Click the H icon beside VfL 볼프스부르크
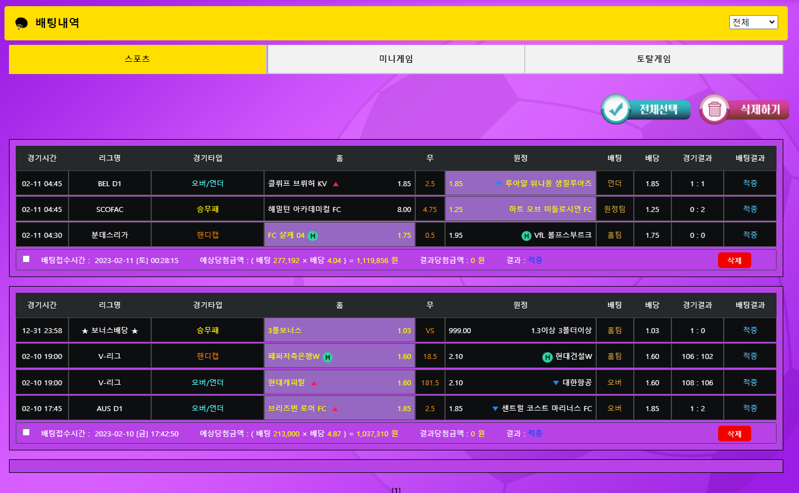Viewport: 799px width, 493px height. 526,236
